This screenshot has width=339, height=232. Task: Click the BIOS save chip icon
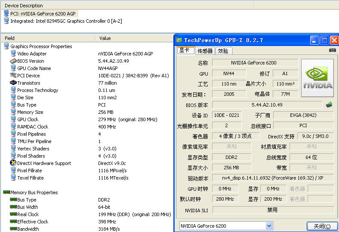click(x=329, y=105)
